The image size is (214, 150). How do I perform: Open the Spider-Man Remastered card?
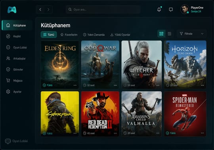(185, 114)
